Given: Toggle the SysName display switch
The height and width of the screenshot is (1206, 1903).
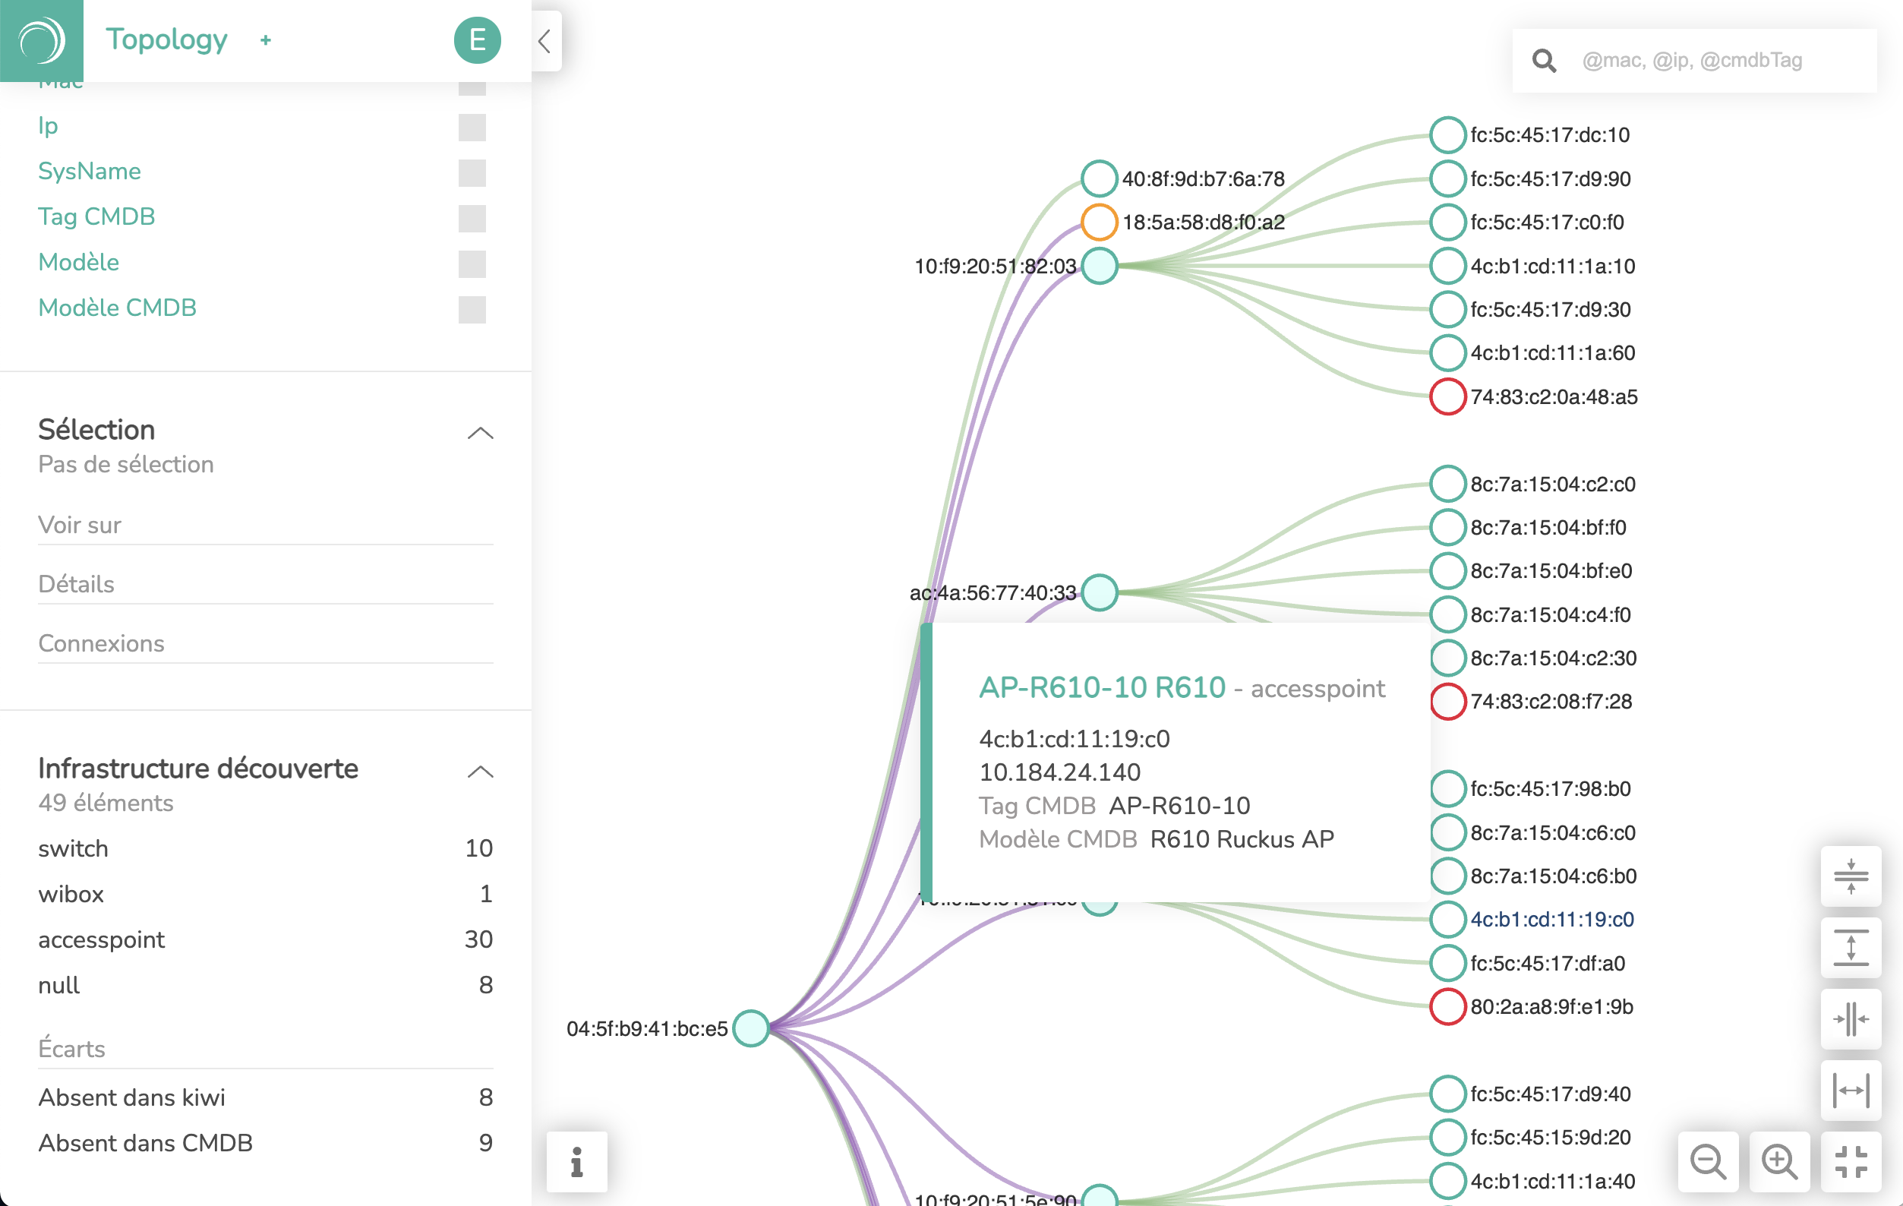Looking at the screenshot, I should [472, 172].
